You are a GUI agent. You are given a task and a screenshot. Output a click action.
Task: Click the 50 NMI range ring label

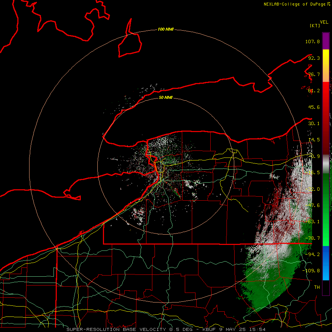pyautogui.click(x=166, y=97)
